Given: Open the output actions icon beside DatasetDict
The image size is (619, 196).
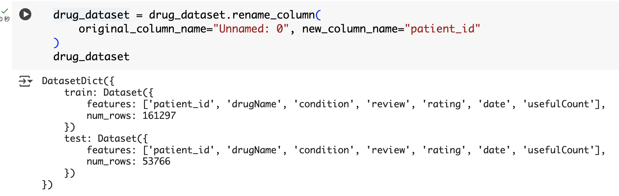Looking at the screenshot, I should click(x=26, y=81).
